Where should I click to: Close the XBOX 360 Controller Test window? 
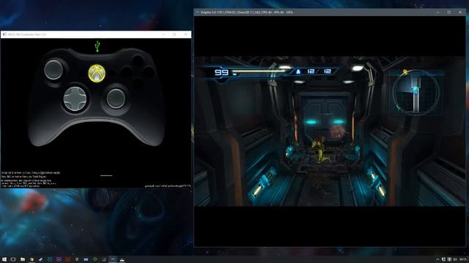click(x=185, y=34)
